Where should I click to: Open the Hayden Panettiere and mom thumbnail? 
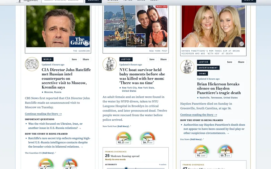(213, 26)
